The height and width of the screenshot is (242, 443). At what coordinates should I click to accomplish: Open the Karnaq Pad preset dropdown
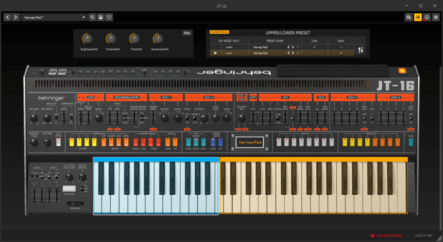pyautogui.click(x=54, y=17)
